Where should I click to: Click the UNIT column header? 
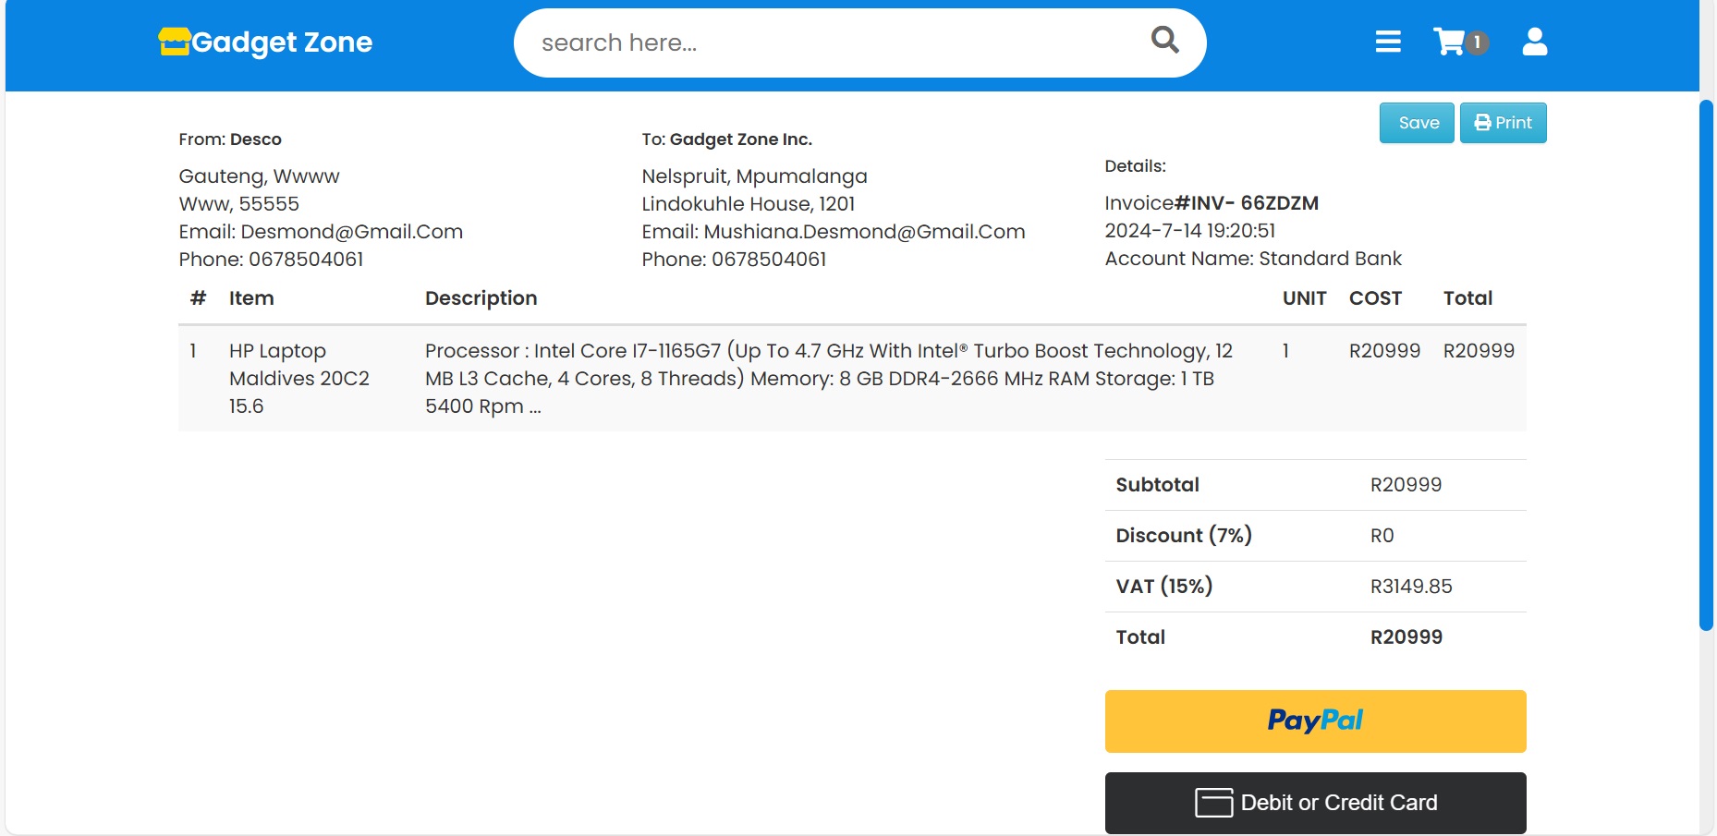tap(1304, 298)
